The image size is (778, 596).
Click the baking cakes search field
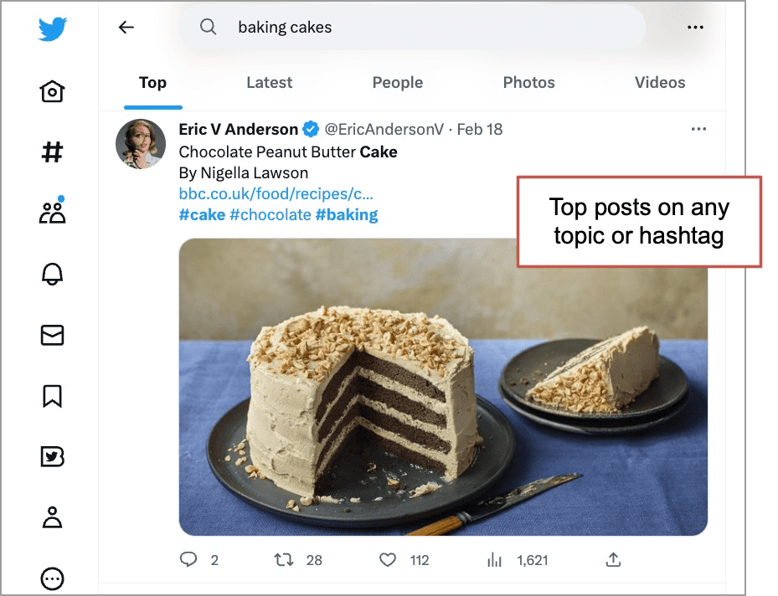click(413, 28)
